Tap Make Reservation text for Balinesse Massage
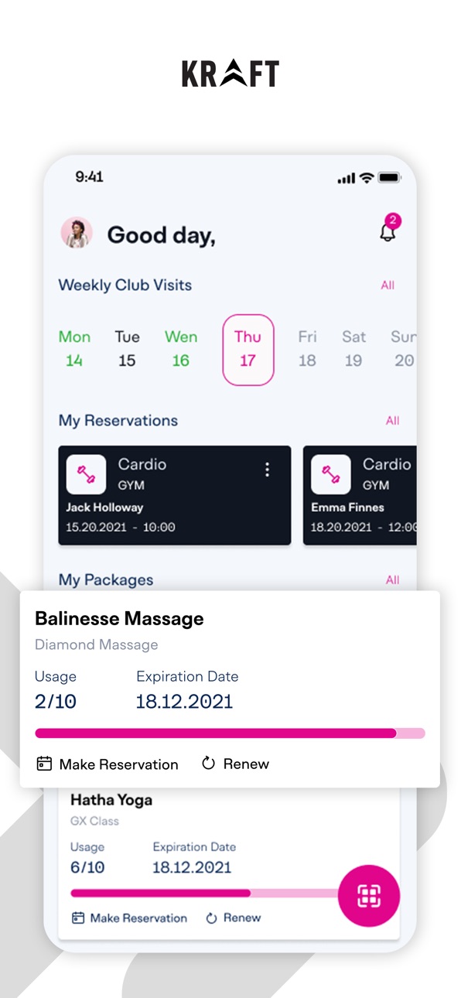461x998 pixels. [x=119, y=764]
